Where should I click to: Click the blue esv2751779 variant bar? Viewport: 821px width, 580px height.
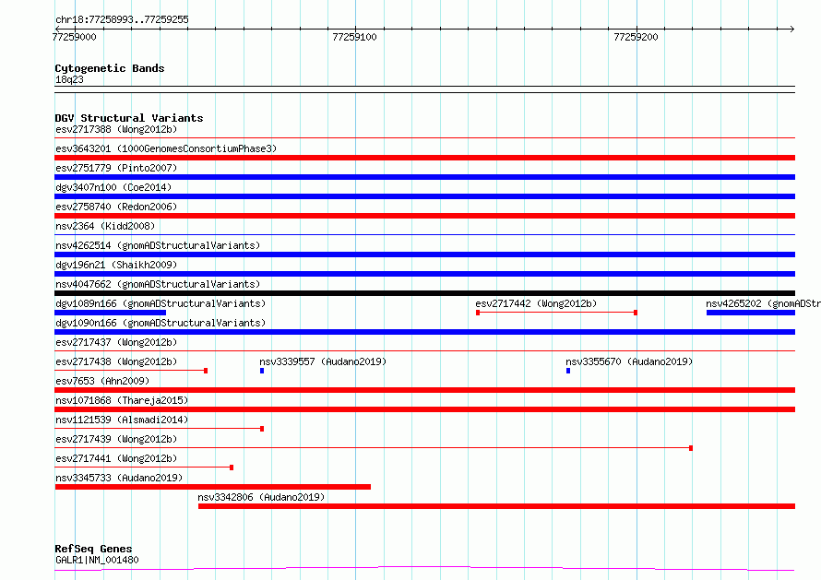pyautogui.click(x=424, y=177)
